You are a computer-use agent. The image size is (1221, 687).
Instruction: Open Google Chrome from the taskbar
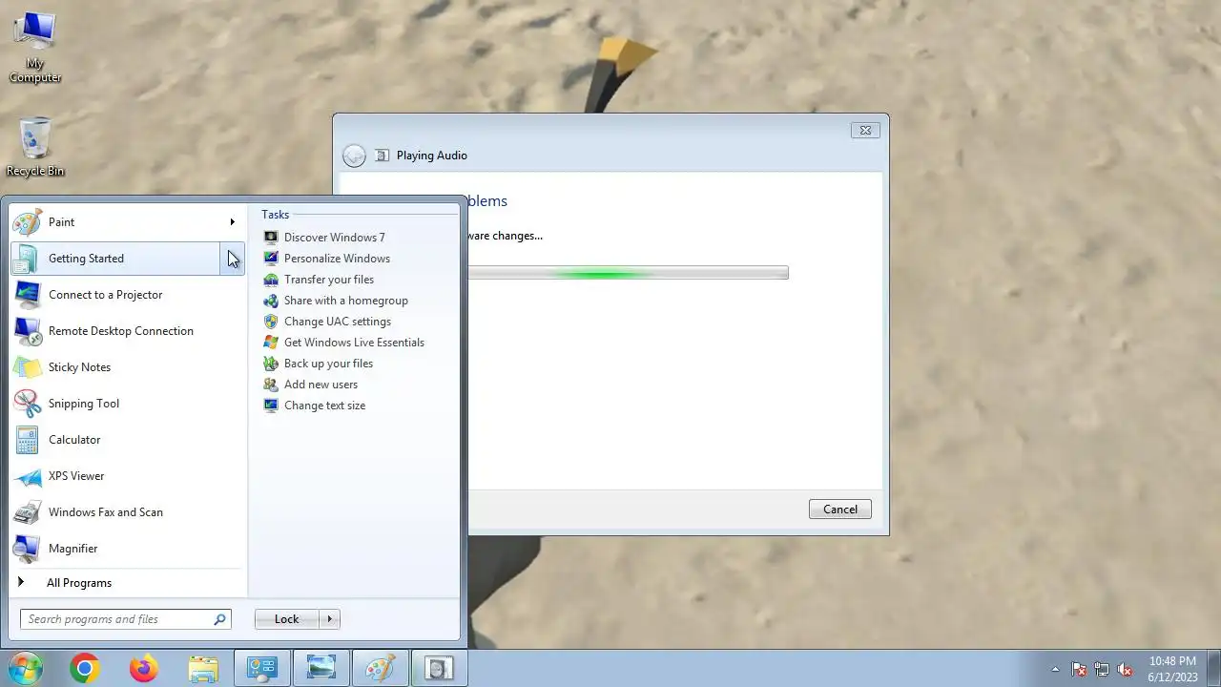coord(84,669)
